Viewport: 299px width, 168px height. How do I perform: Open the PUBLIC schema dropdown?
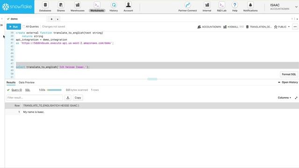click(x=282, y=27)
